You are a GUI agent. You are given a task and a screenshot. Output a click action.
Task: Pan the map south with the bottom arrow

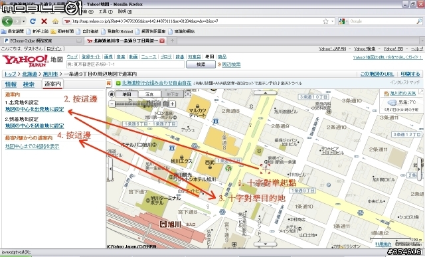(266, 244)
